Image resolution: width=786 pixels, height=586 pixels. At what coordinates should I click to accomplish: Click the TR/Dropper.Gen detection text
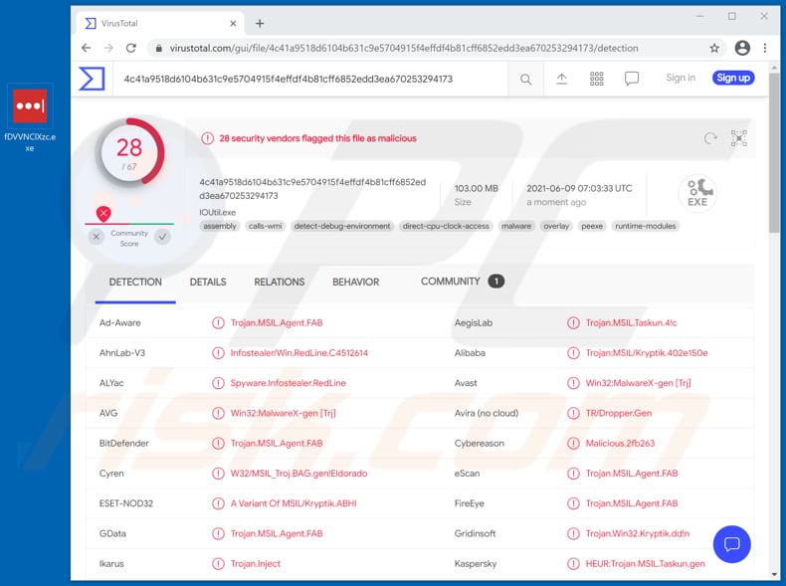click(619, 413)
